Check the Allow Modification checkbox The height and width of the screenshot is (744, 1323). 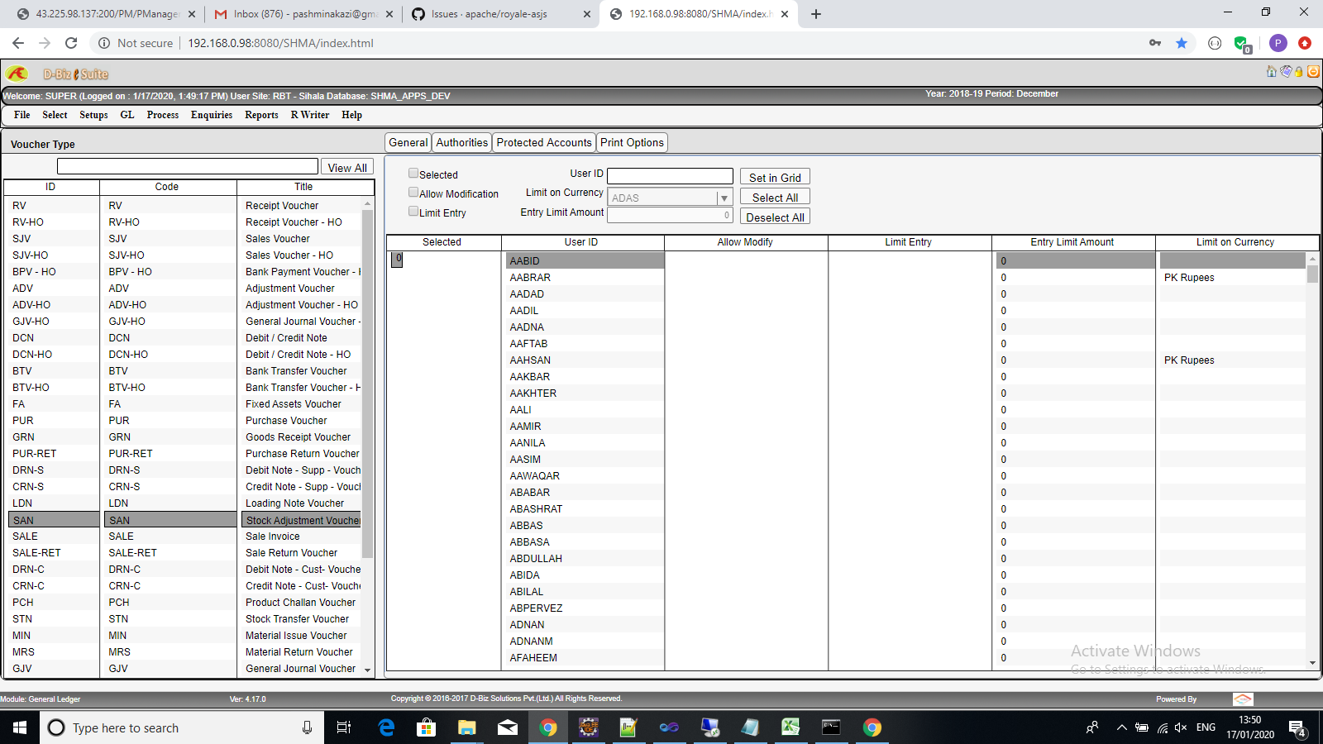[x=413, y=192]
